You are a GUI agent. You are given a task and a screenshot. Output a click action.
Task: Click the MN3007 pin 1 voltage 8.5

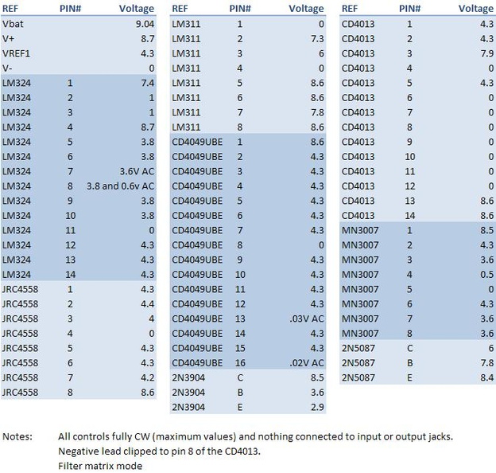click(484, 231)
